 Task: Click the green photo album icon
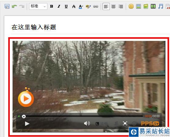(x=146, y=6)
